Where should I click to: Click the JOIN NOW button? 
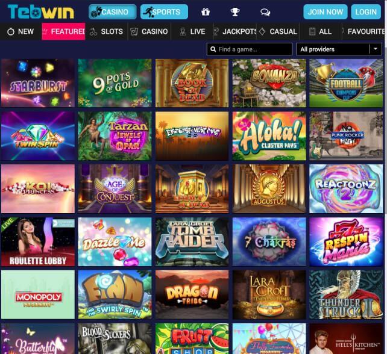point(326,12)
